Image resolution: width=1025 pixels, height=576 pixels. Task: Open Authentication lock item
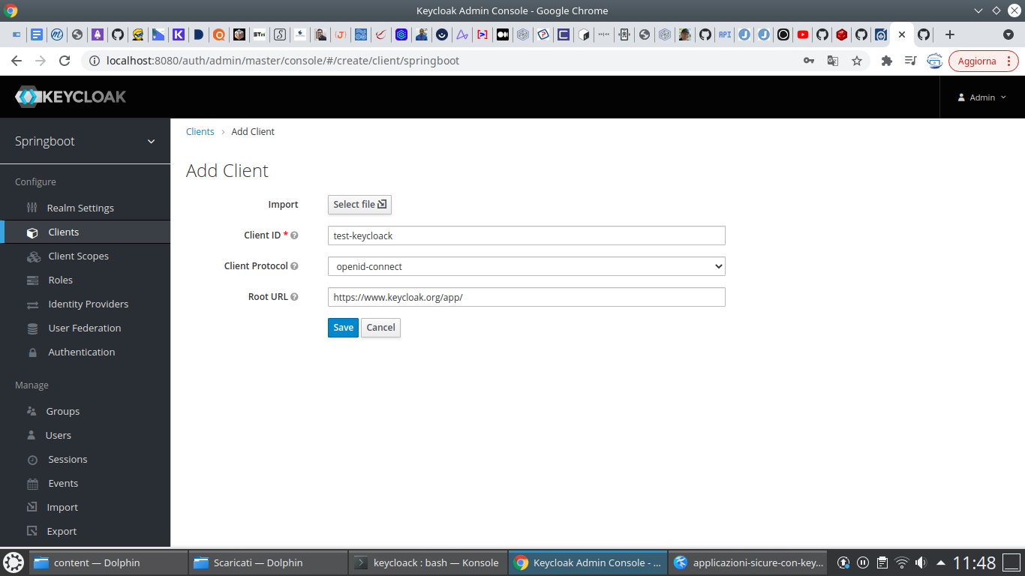coord(81,352)
